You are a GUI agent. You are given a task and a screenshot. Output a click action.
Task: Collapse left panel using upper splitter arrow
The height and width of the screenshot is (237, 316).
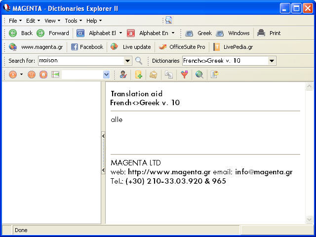click(x=103, y=136)
